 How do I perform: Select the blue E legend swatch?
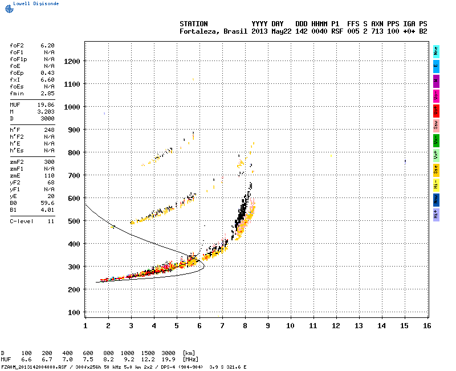[436, 66]
